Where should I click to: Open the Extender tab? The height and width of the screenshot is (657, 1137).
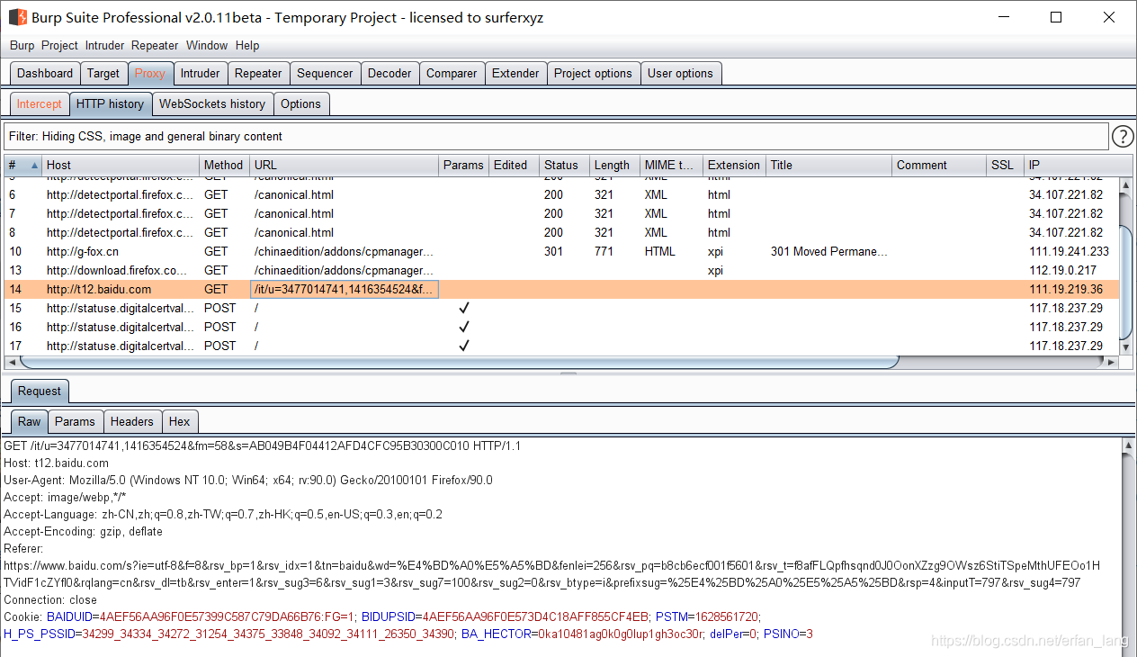pos(515,74)
